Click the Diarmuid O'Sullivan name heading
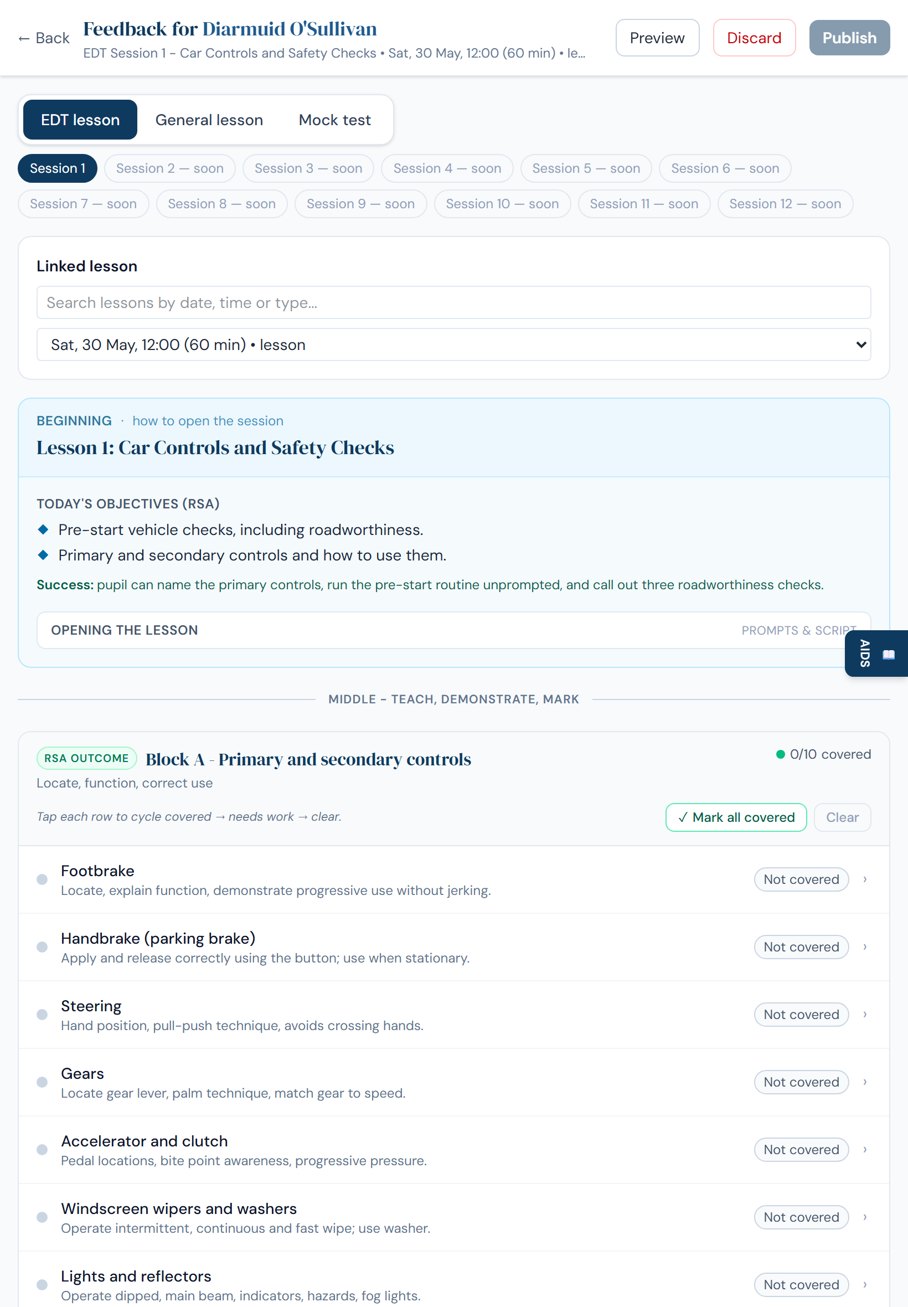The height and width of the screenshot is (1307, 908). pos(290,29)
